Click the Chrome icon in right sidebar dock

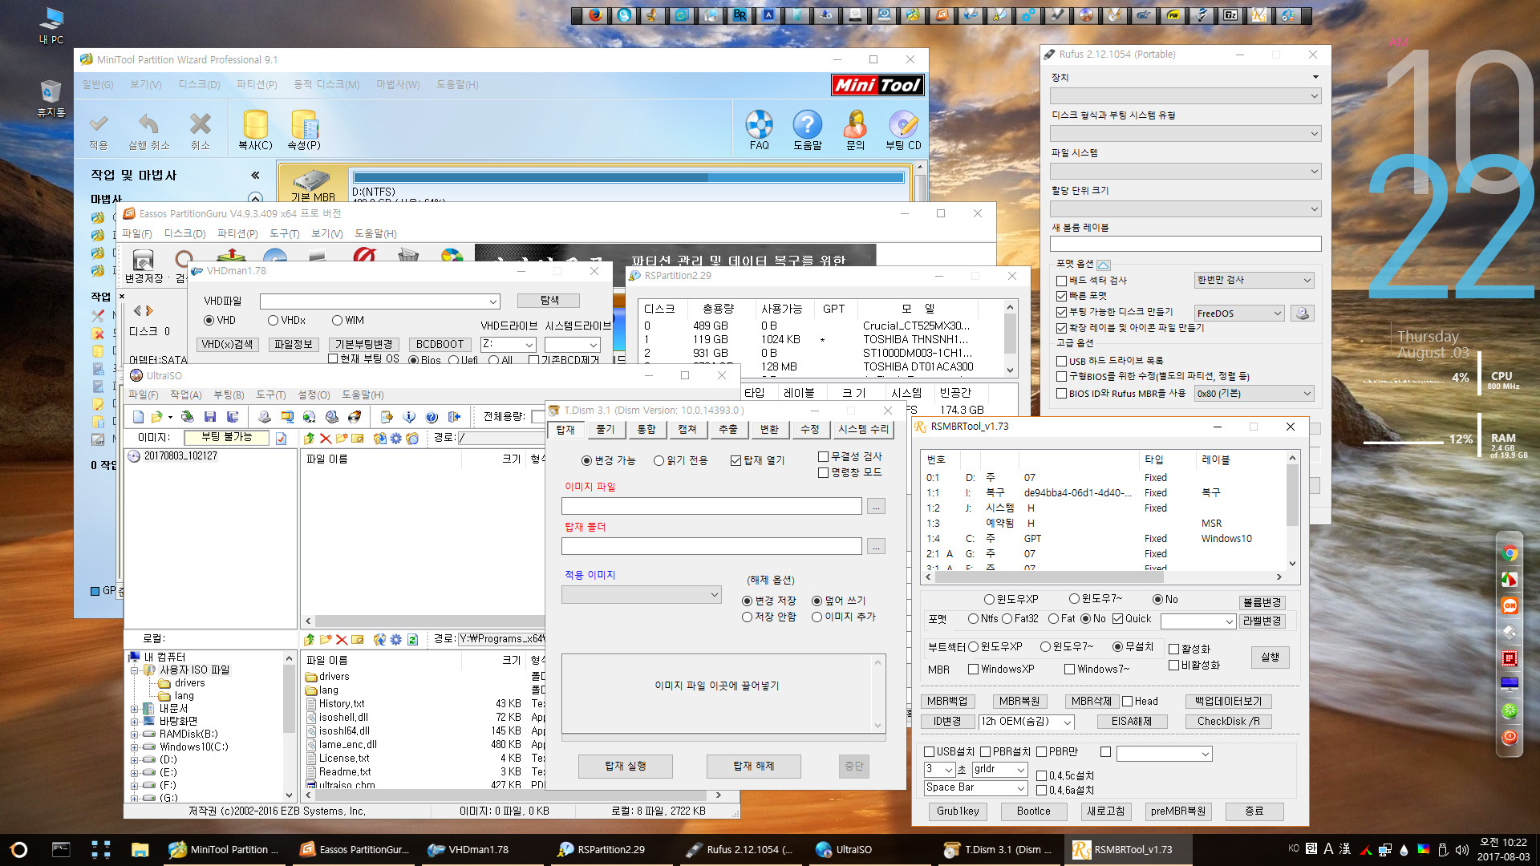[x=1510, y=553]
